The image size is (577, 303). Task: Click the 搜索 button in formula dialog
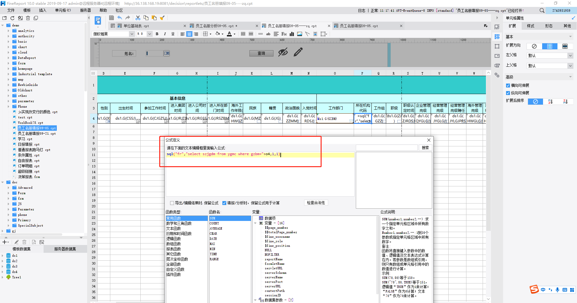click(x=425, y=148)
